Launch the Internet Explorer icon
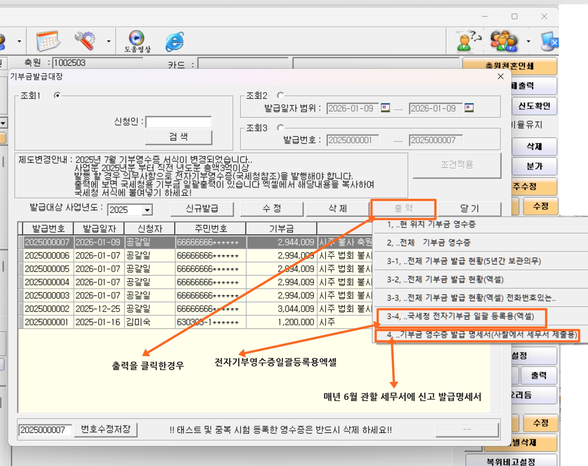 (x=174, y=41)
